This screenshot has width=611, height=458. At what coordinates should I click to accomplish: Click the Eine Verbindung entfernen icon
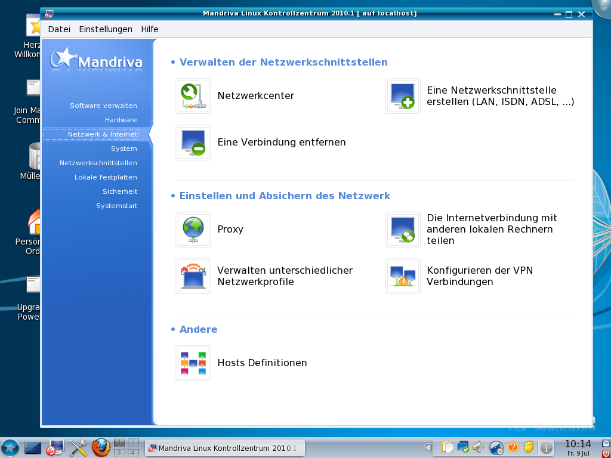coord(193,143)
